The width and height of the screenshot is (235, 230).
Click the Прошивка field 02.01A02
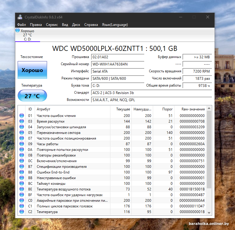click(x=118, y=57)
